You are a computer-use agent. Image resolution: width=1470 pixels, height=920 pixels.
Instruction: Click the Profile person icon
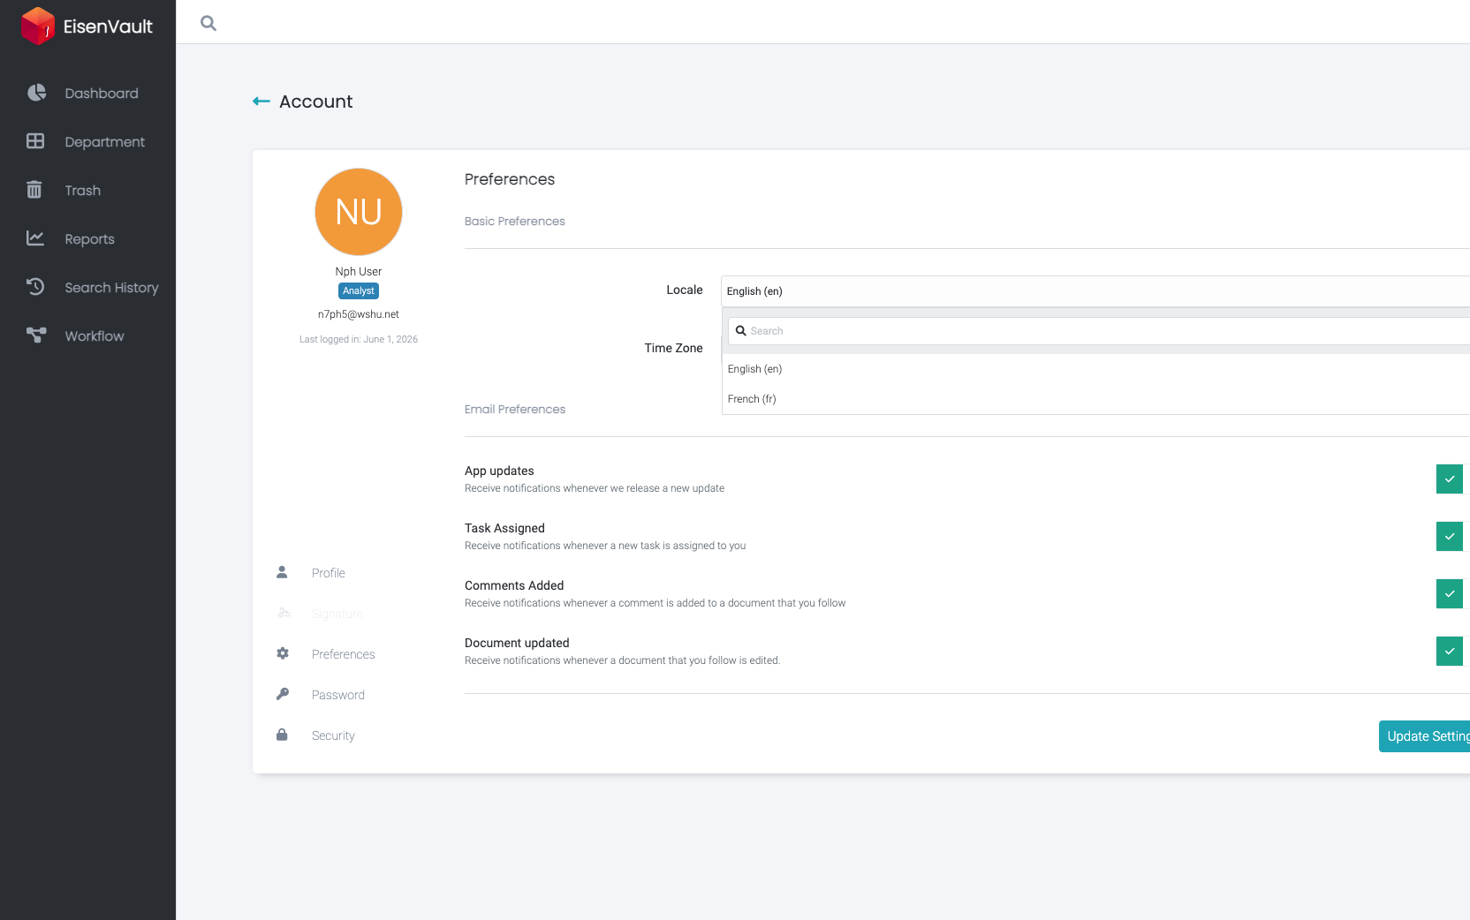pos(282,572)
